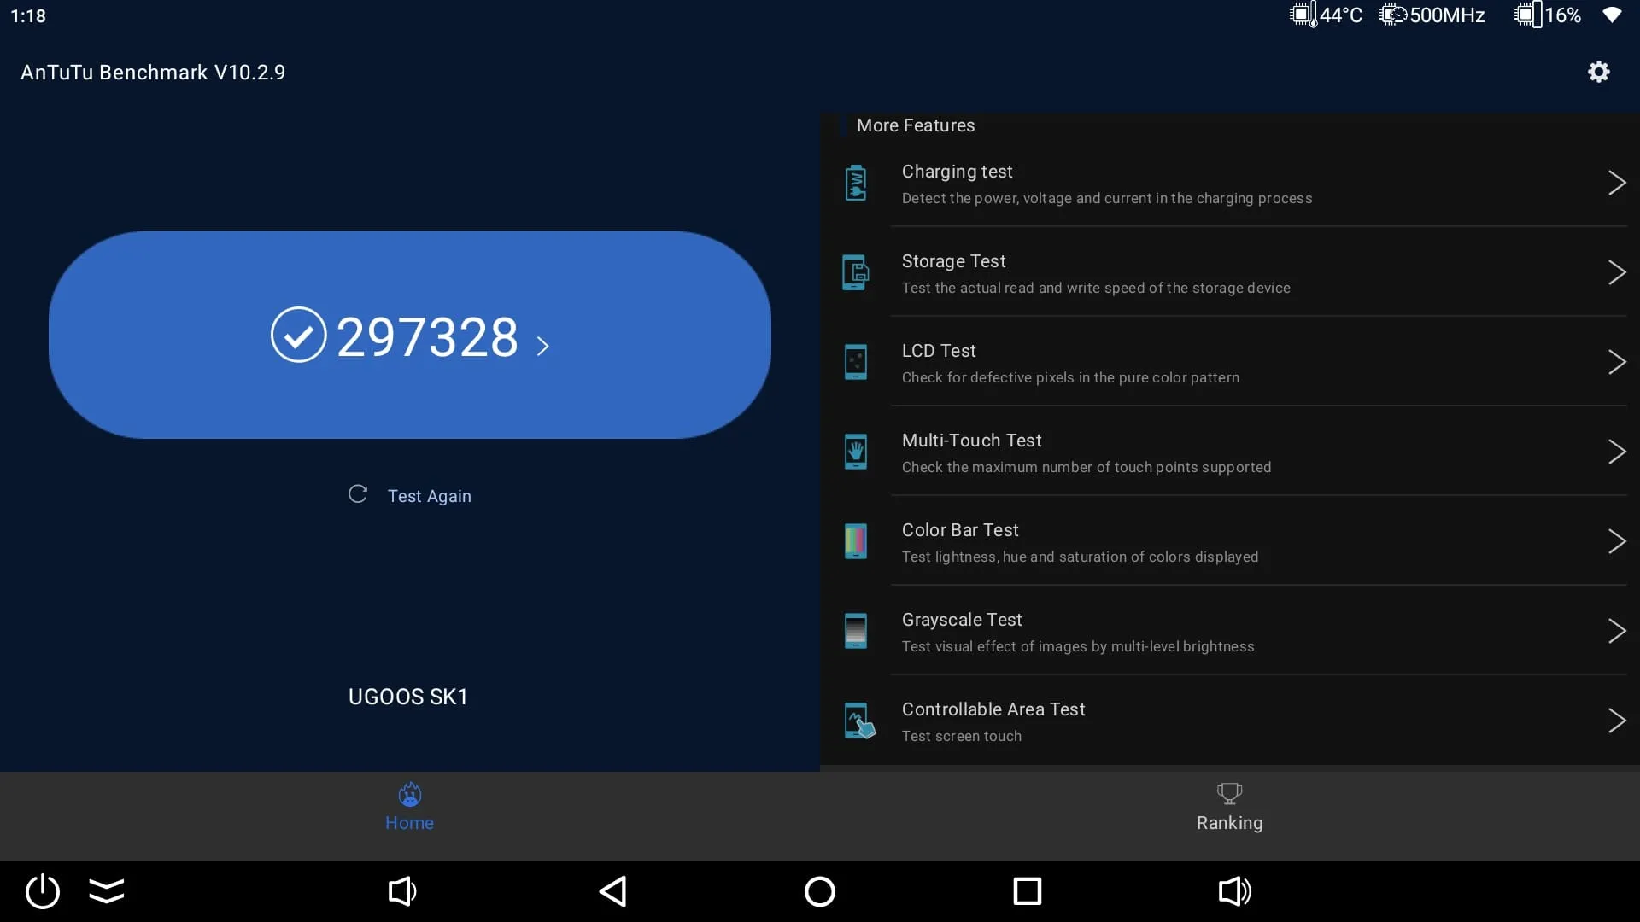Image resolution: width=1640 pixels, height=922 pixels.
Task: Click the Charging test battery icon
Action: coord(855,184)
